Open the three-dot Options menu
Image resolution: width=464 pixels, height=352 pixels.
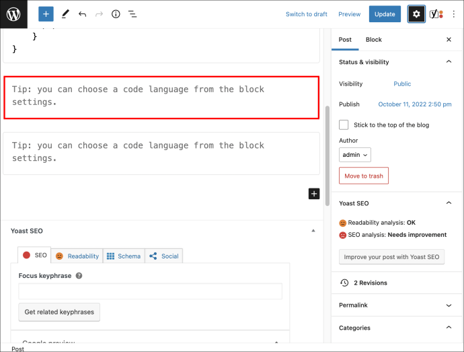pos(453,14)
